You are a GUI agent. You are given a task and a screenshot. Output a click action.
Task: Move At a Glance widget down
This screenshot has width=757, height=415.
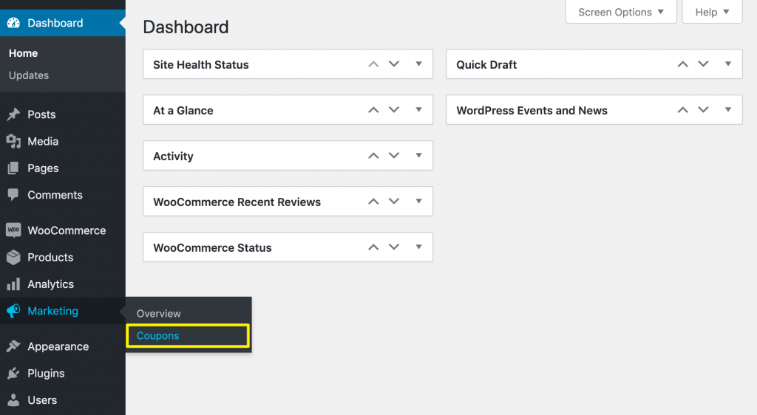pyautogui.click(x=394, y=110)
